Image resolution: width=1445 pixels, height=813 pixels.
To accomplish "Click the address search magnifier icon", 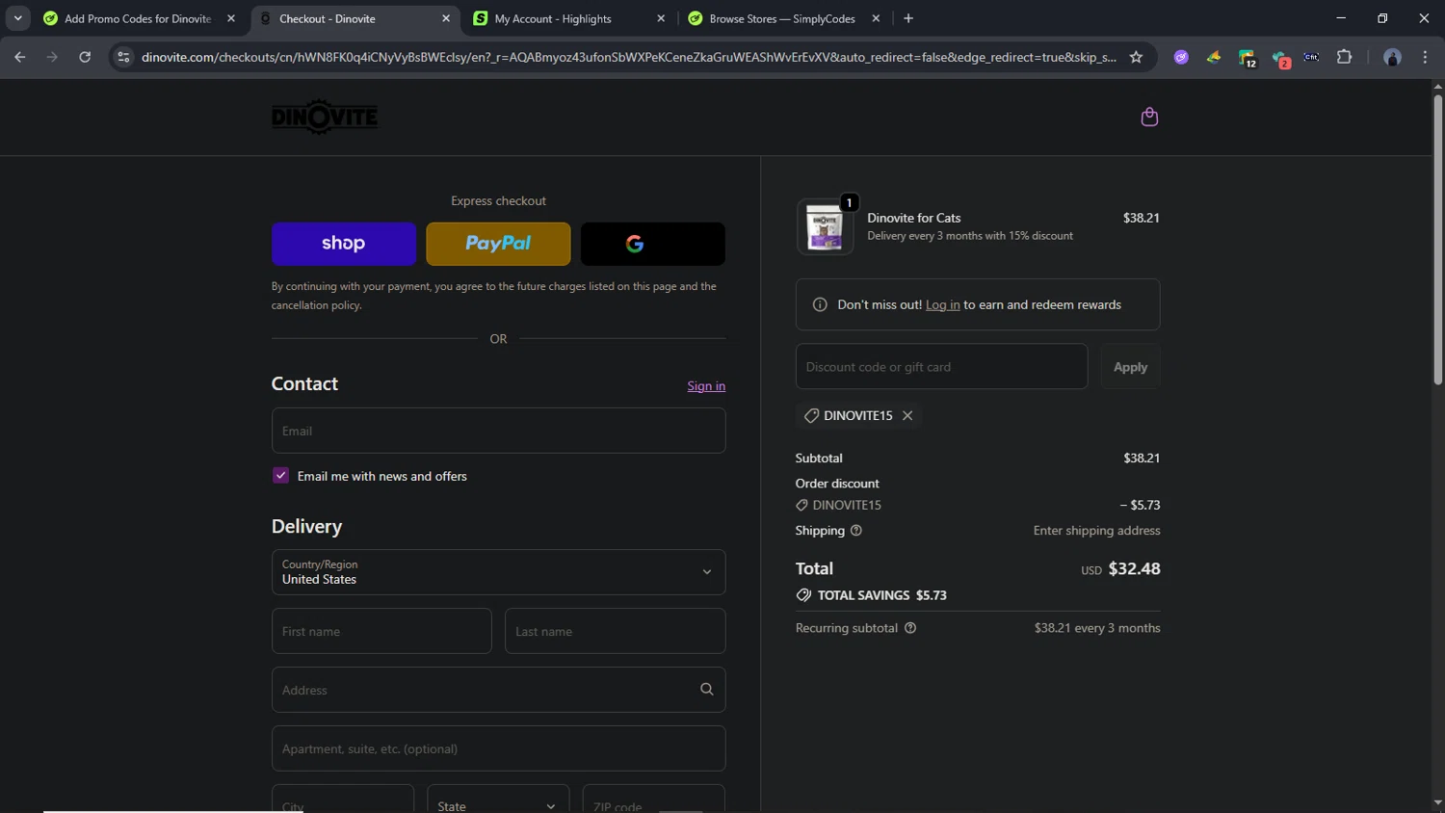I will pos(706,690).
